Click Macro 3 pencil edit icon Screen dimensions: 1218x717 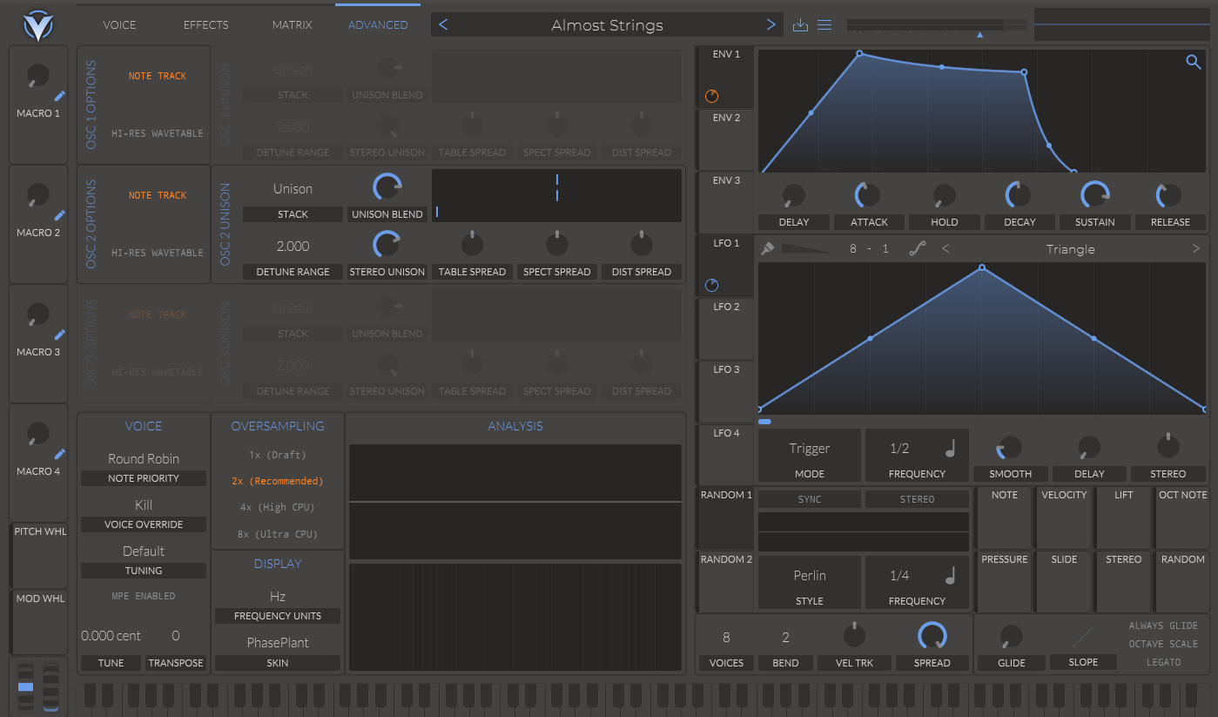pyautogui.click(x=60, y=335)
